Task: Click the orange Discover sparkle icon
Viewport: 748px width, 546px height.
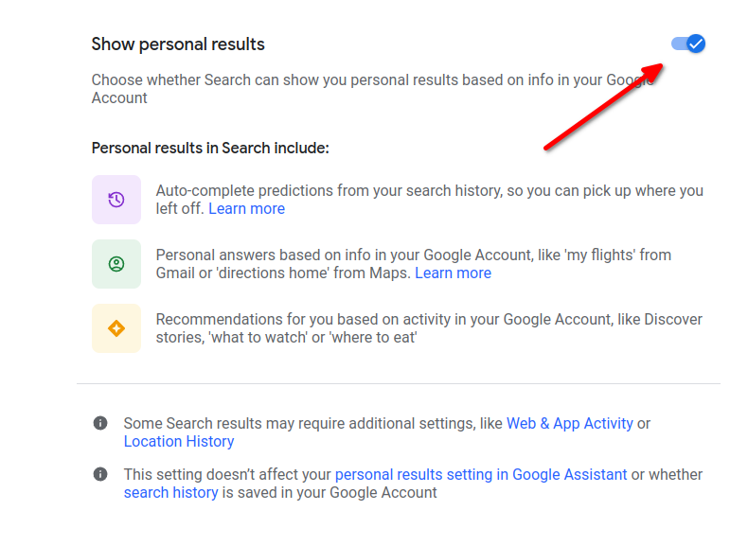Action: [116, 328]
